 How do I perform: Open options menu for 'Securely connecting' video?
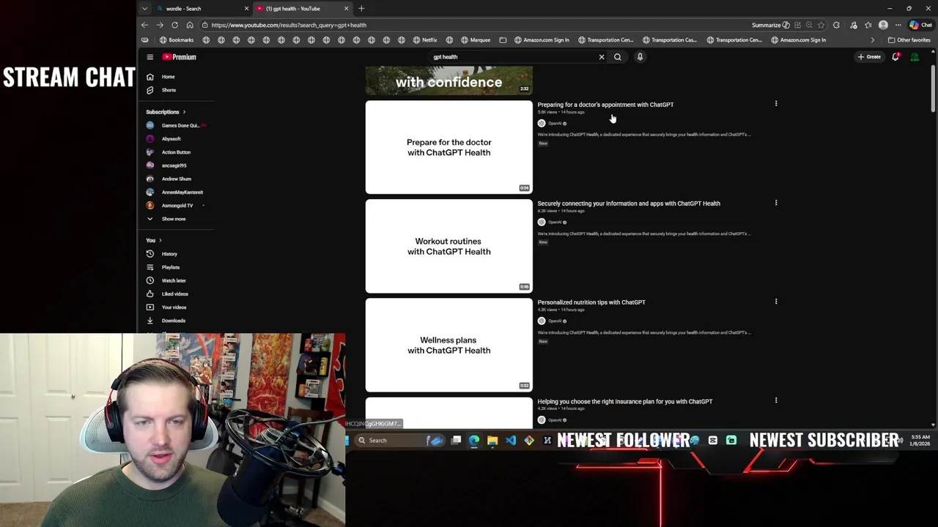pyautogui.click(x=776, y=203)
